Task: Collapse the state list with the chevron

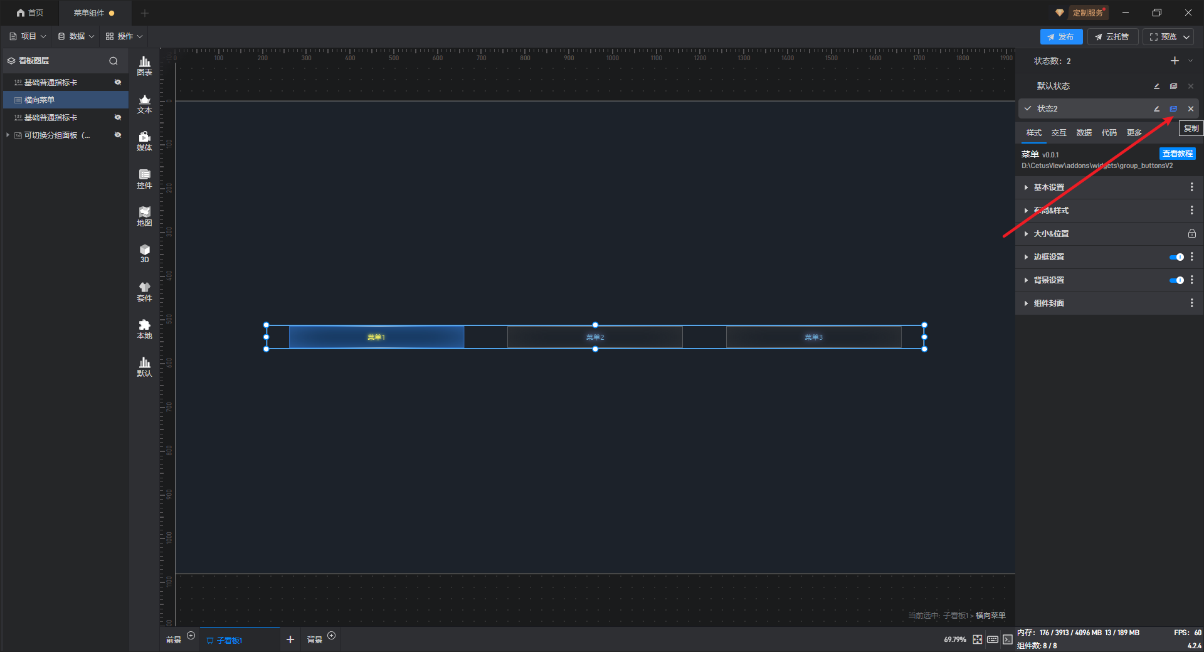Action: coord(1190,61)
